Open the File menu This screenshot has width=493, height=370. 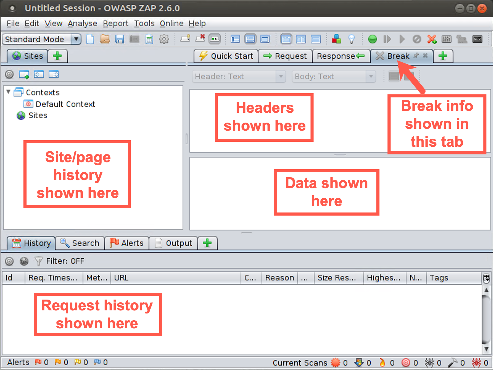(x=13, y=23)
